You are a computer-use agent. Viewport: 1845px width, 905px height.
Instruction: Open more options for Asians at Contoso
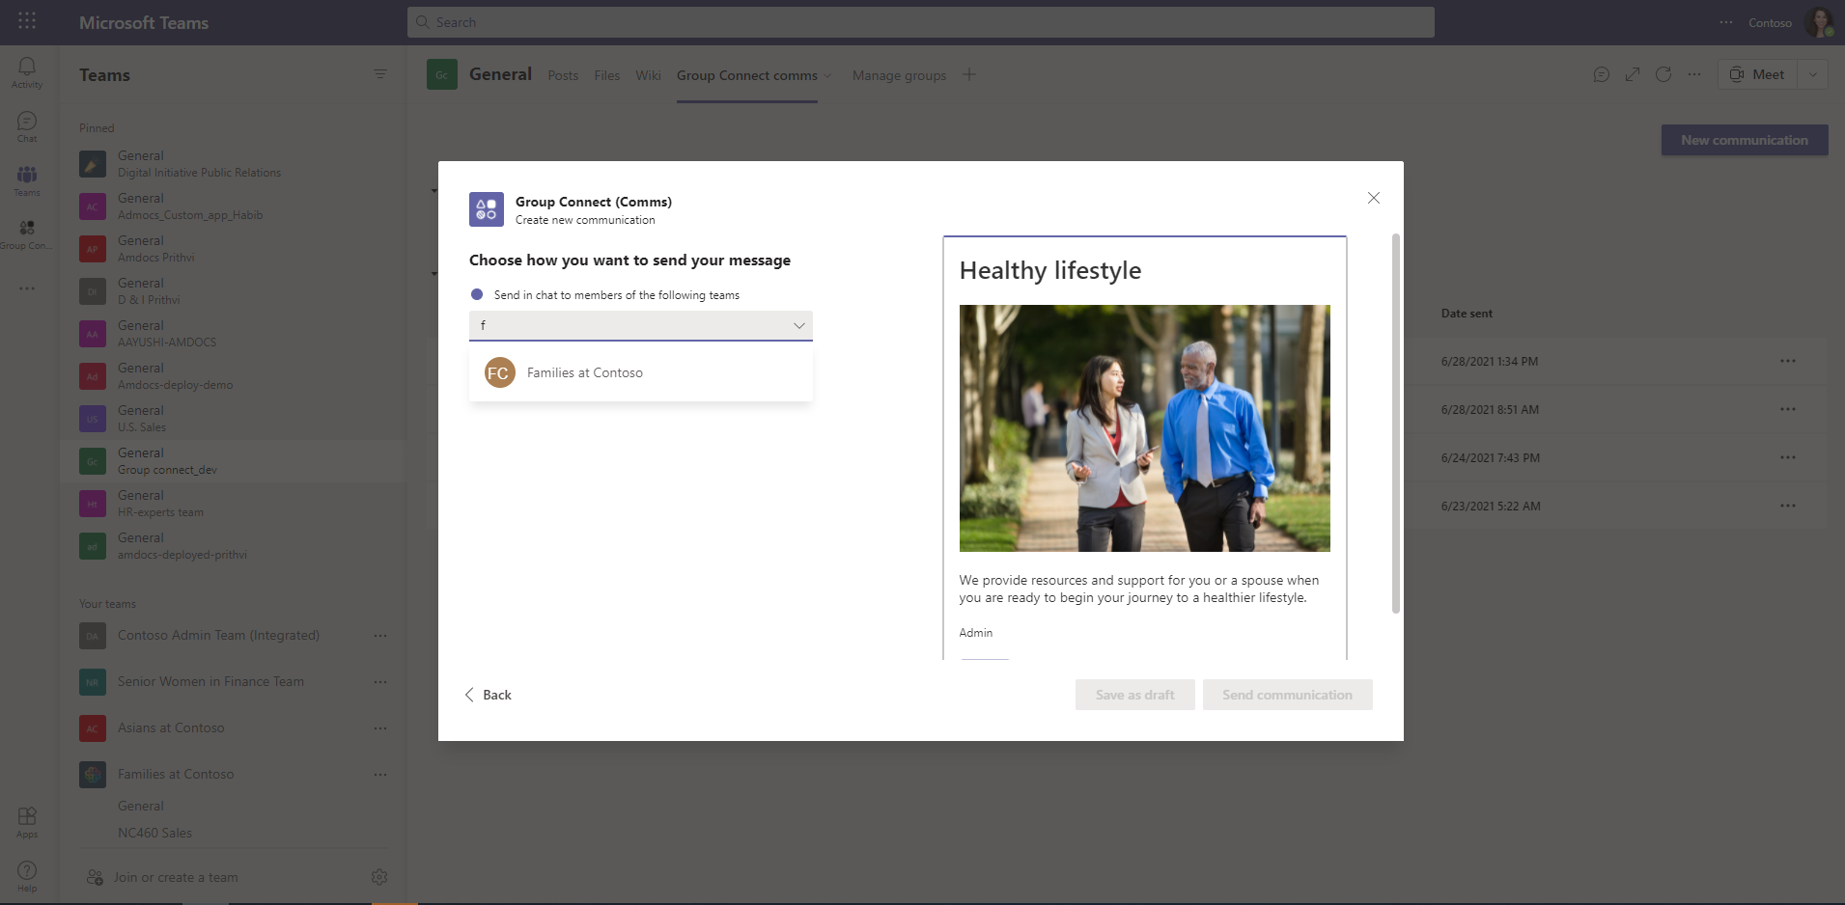[380, 728]
